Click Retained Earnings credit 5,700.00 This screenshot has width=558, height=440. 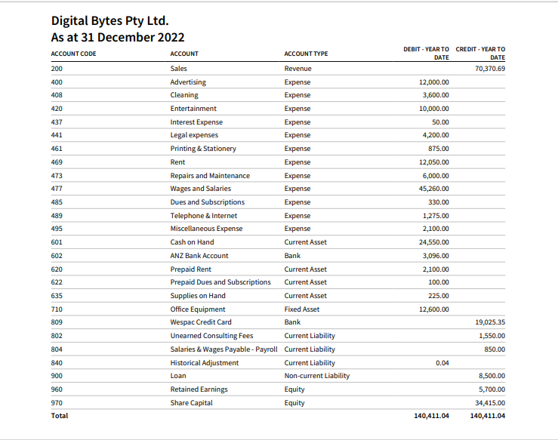[492, 389]
